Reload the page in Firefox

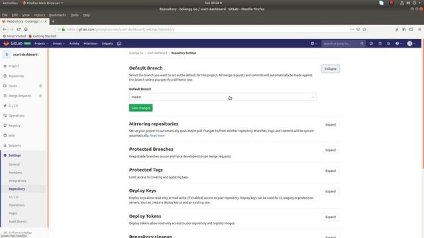click(19, 29)
